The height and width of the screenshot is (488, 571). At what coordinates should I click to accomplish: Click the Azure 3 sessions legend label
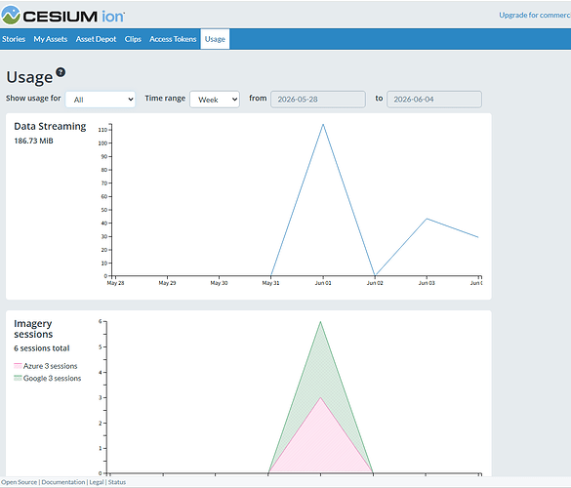pyautogui.click(x=50, y=366)
